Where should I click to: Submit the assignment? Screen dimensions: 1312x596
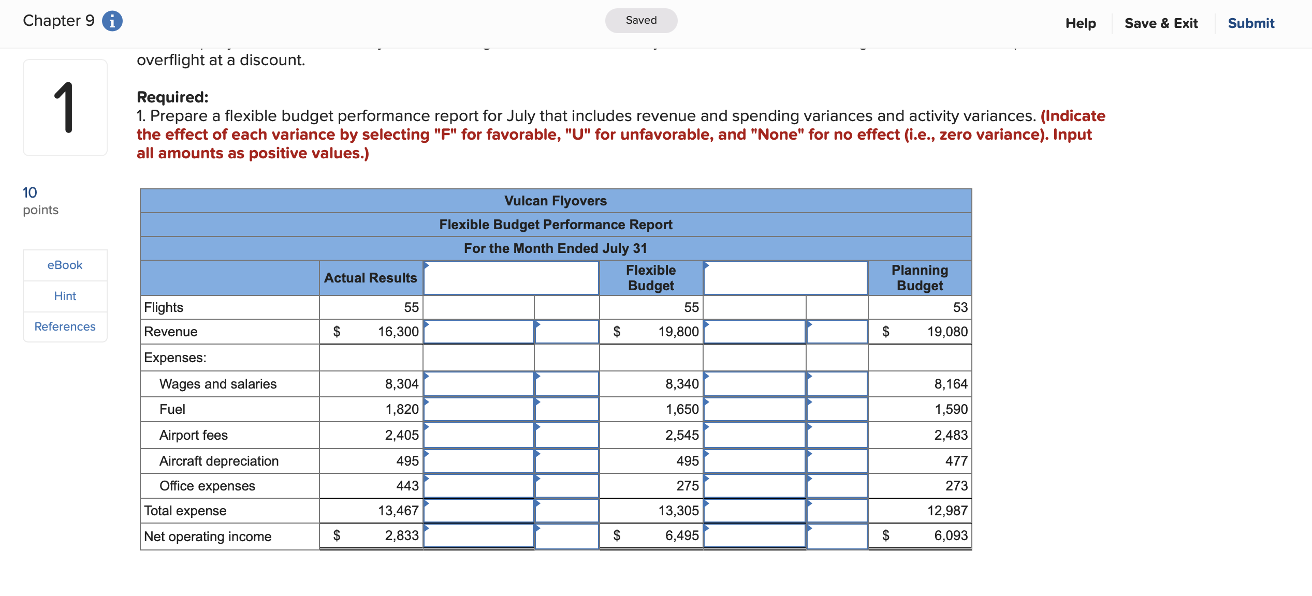1250,23
